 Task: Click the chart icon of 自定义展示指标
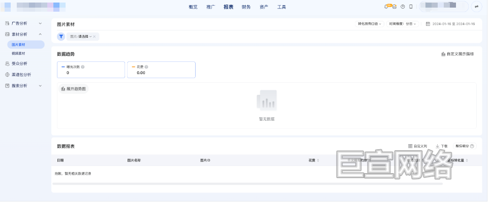pos(443,54)
